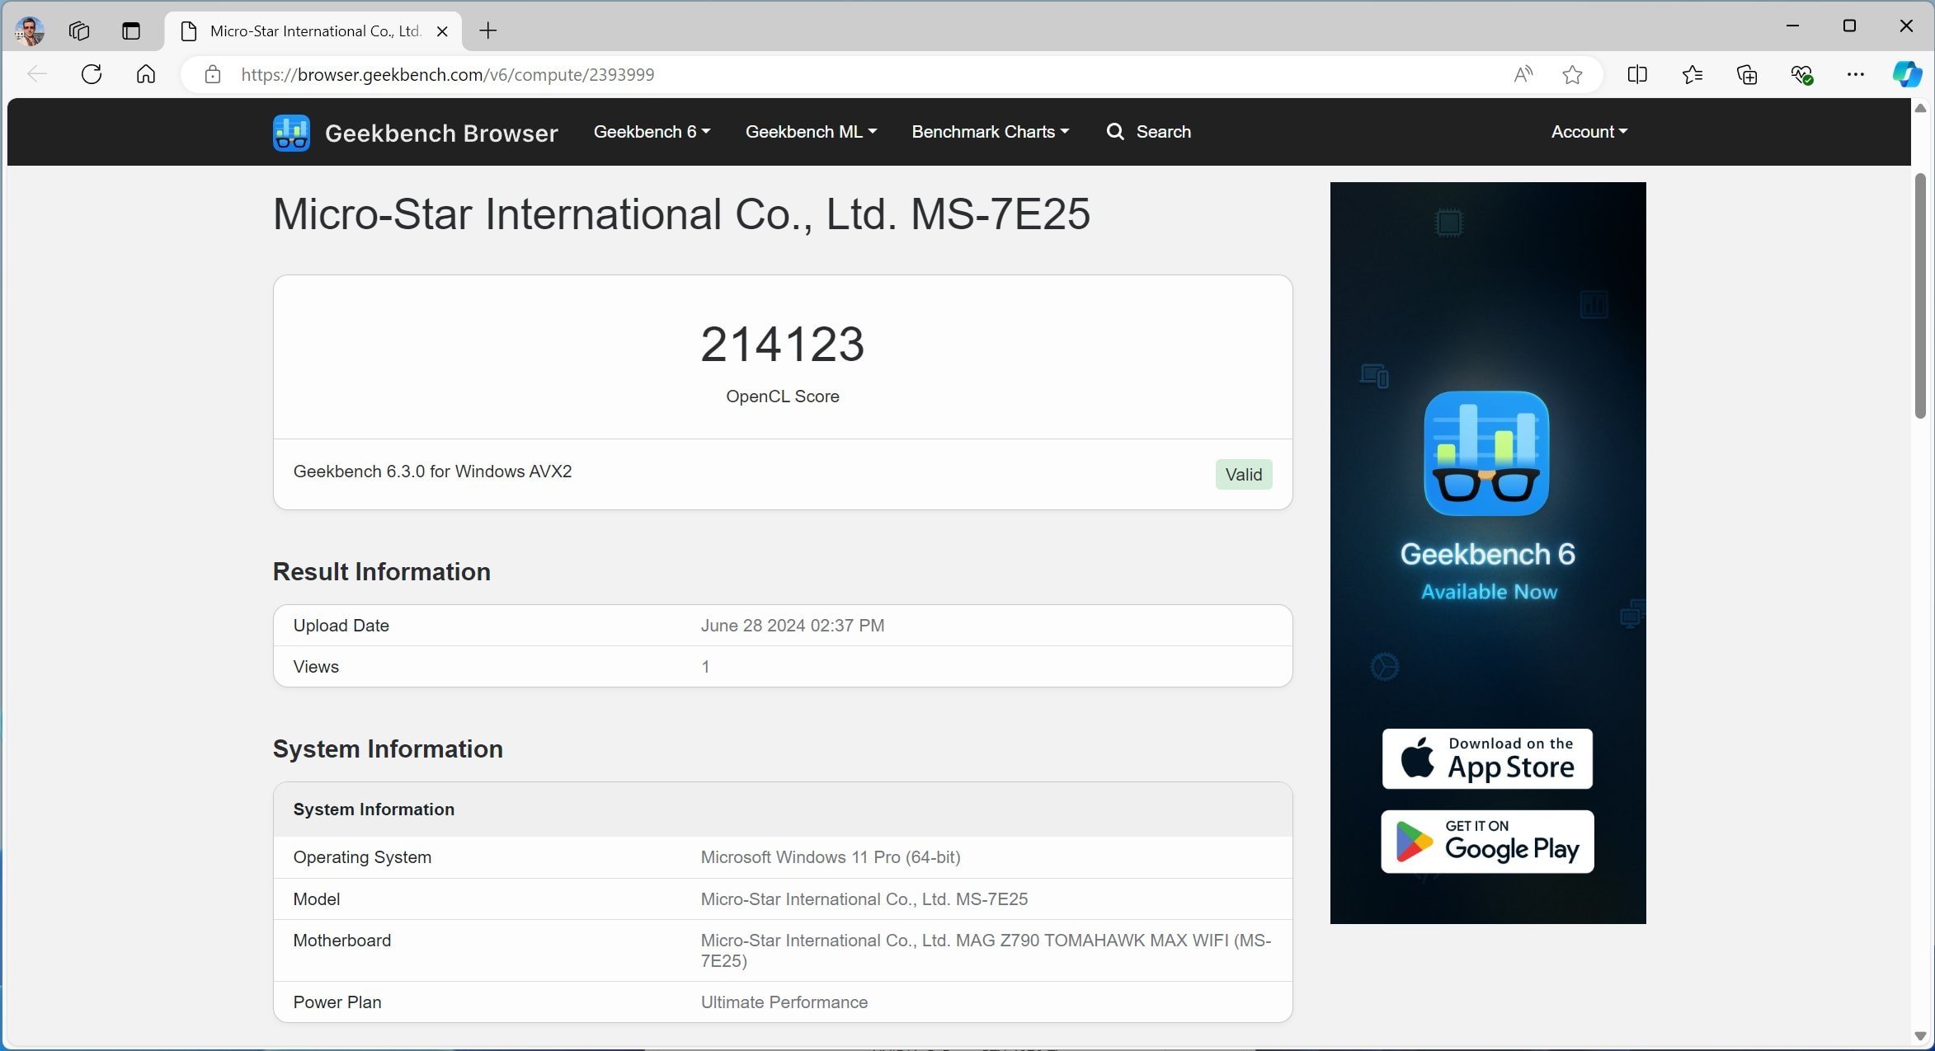Click Get it on Google Play badge
This screenshot has width=1935, height=1051.
click(1487, 842)
